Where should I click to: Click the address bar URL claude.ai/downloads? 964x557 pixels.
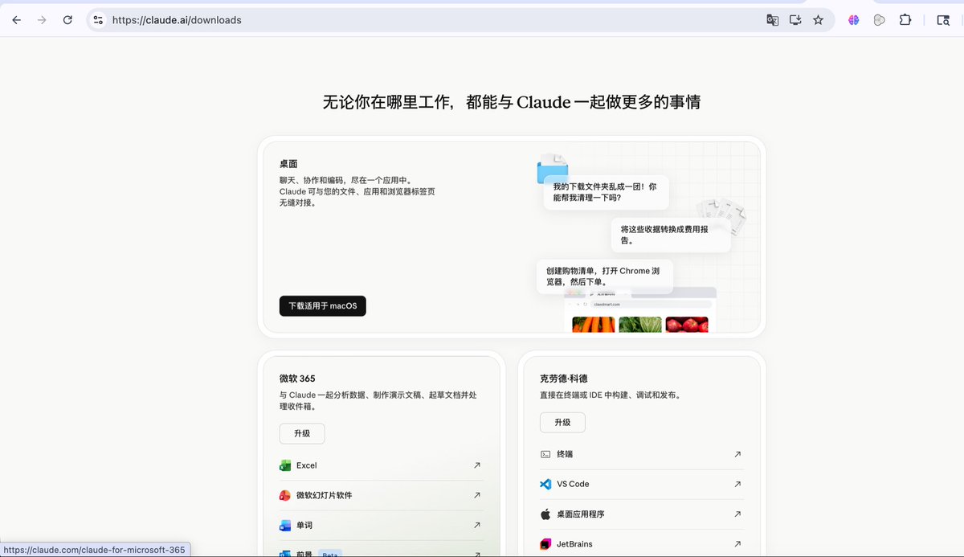(177, 20)
